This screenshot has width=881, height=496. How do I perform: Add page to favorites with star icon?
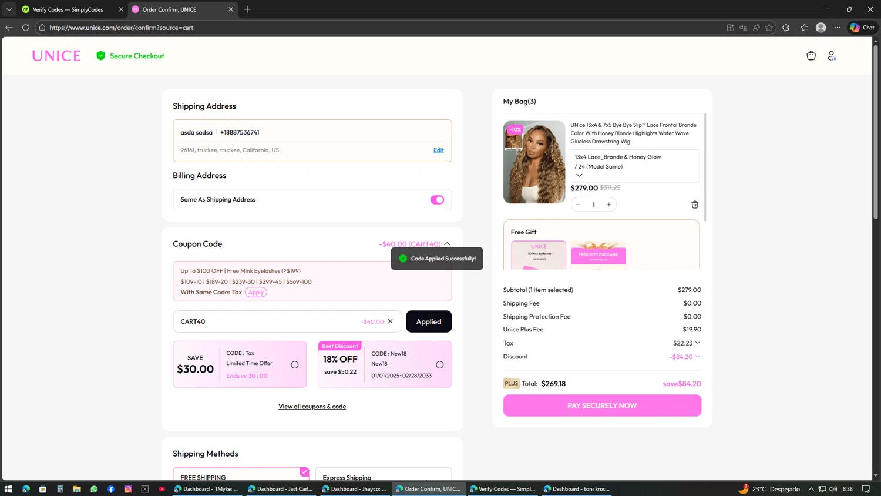[769, 28]
